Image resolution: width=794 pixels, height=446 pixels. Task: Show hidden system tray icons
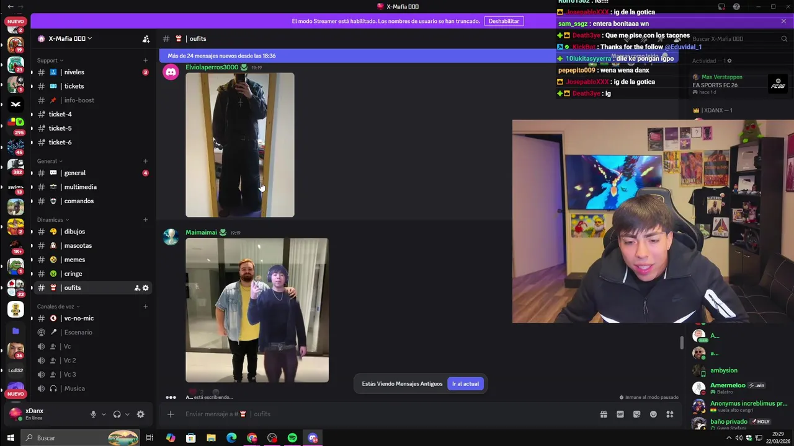[729, 438]
